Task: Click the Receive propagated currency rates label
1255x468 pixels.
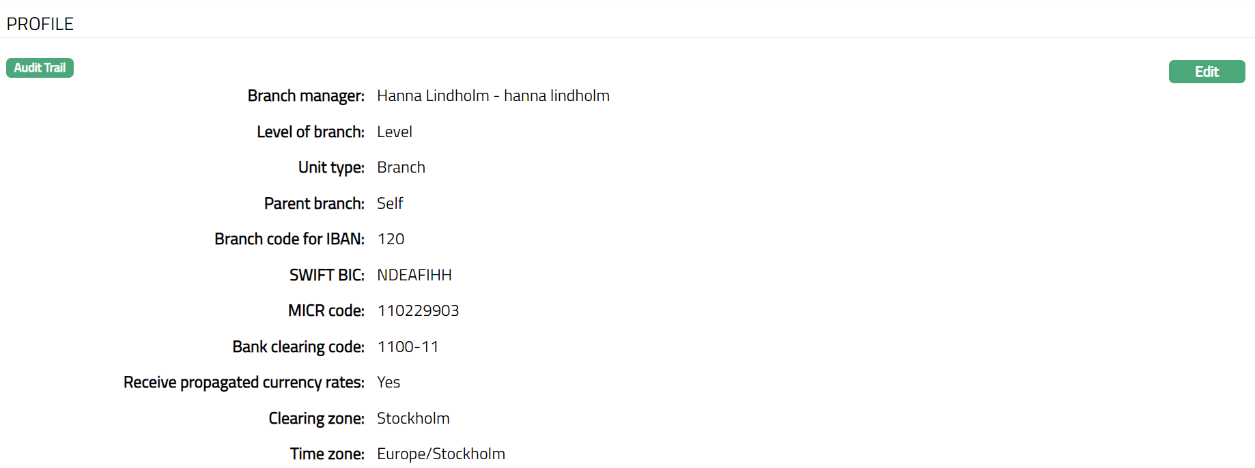Action: 243,383
